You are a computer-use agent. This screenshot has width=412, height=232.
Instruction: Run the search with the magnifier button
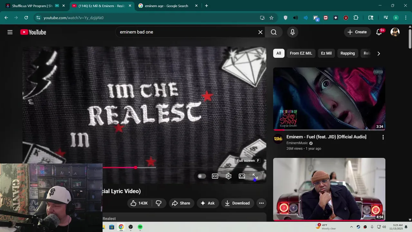click(274, 32)
